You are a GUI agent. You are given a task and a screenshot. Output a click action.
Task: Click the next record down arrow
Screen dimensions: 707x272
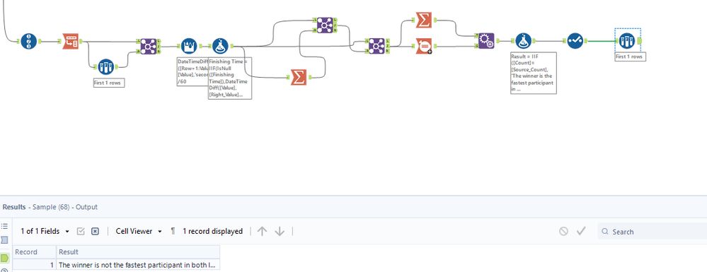(x=280, y=231)
